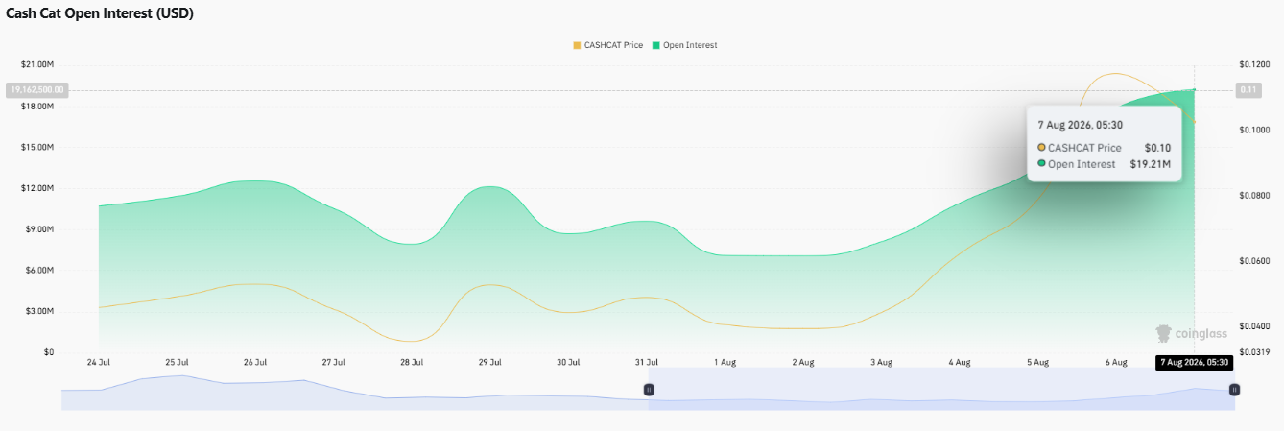Viewport: 1284px width, 431px height.
Task: Click the 26 Jul date label
Action: (x=255, y=363)
